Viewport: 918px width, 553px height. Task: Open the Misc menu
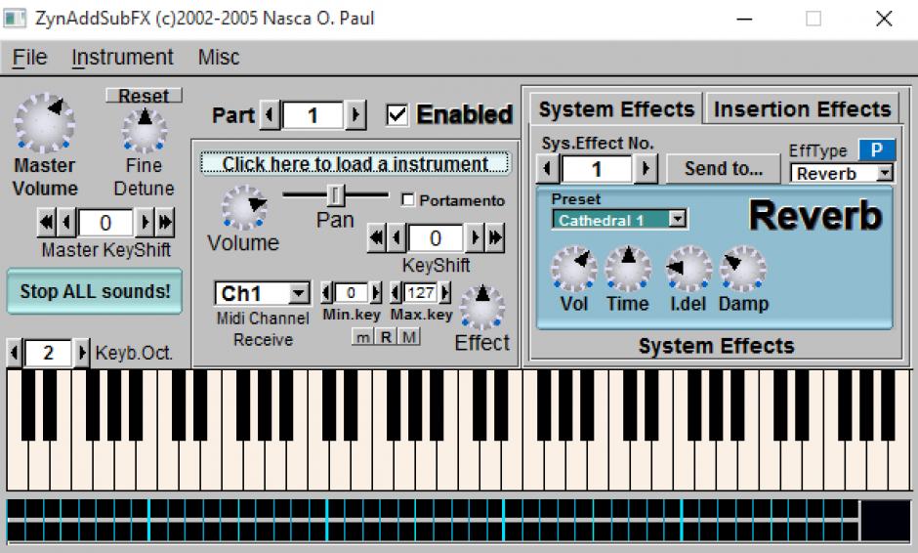219,58
